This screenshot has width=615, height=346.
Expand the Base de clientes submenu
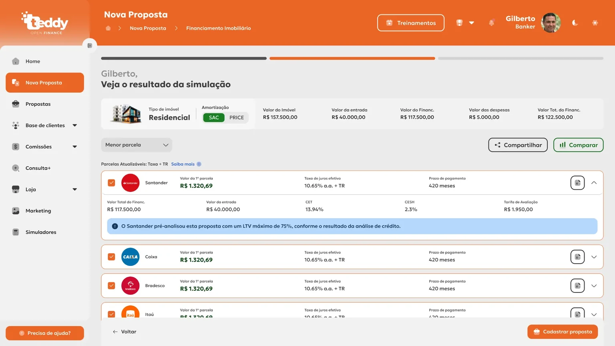point(74,125)
